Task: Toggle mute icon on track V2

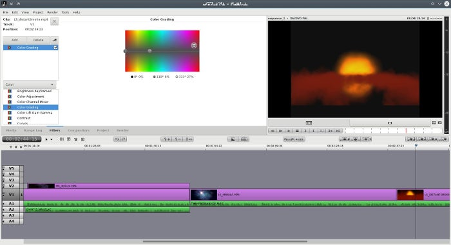Action: [x=4, y=186]
